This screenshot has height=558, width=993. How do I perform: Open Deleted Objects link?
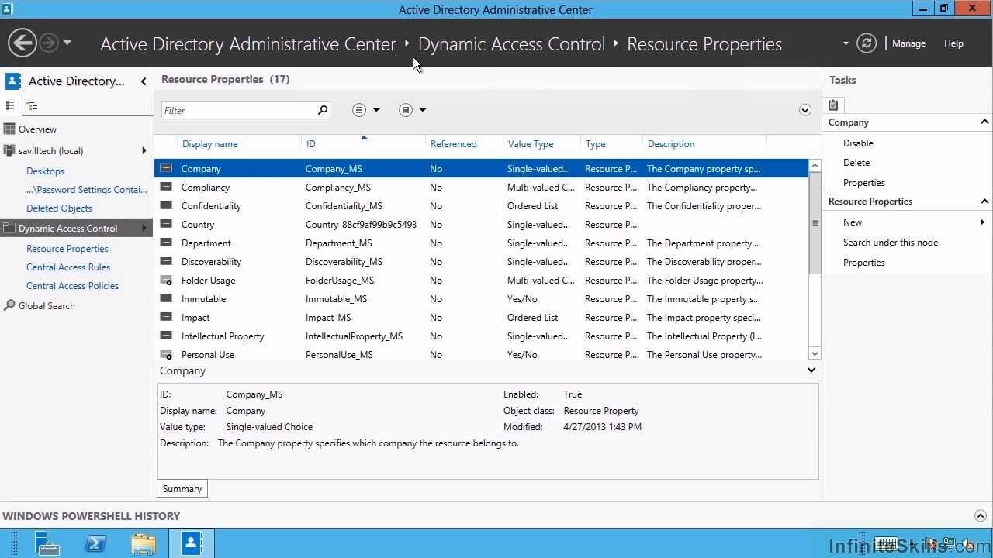(59, 208)
